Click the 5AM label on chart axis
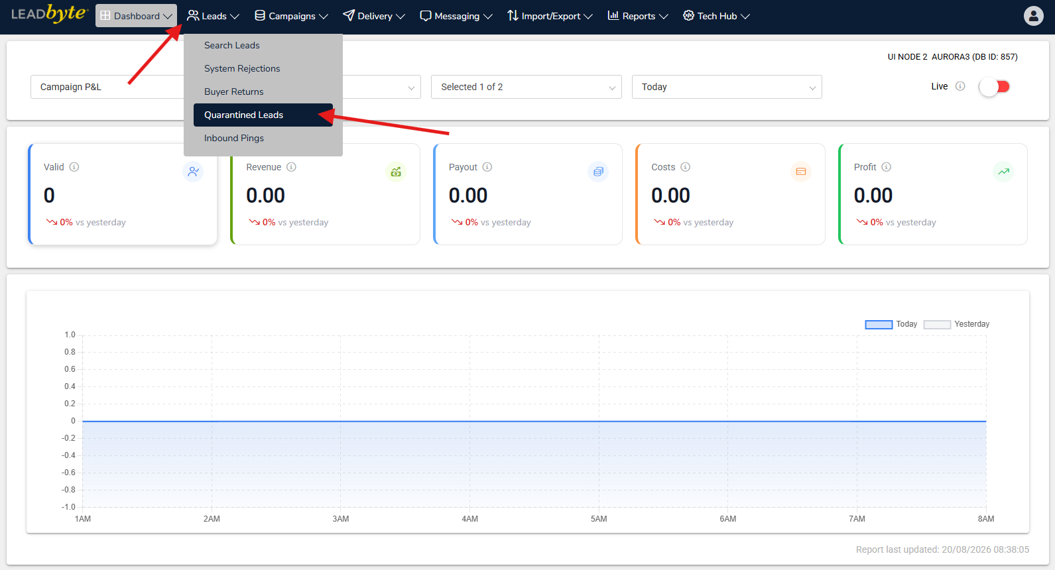1055x570 pixels. click(x=599, y=519)
